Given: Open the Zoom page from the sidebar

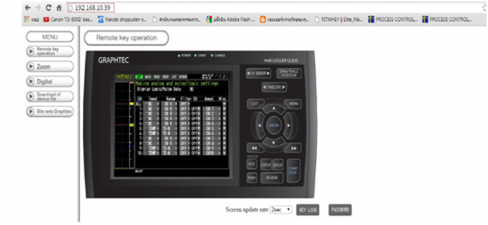Looking at the screenshot, I should click(x=50, y=66).
